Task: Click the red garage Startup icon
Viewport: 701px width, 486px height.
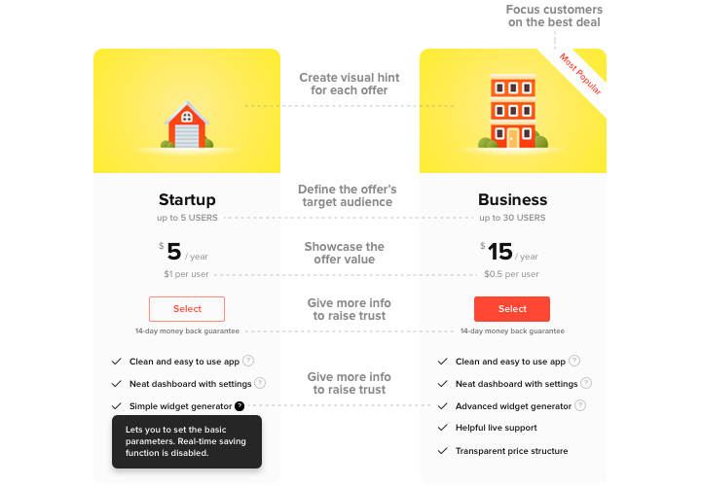Action: click(x=187, y=125)
